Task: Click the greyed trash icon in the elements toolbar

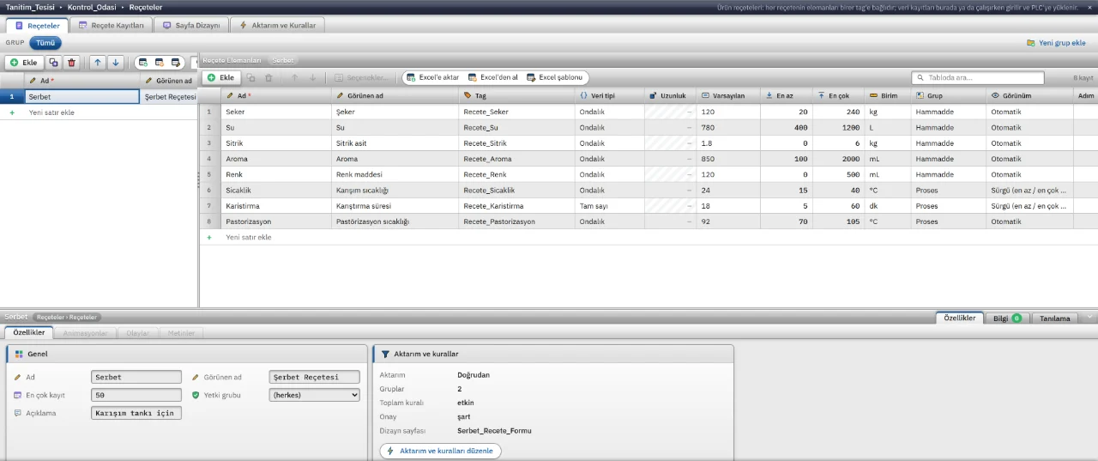Action: click(268, 77)
